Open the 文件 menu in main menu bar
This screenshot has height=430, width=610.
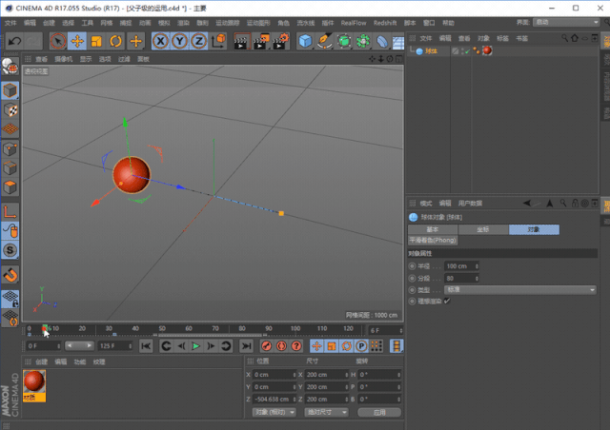click(x=10, y=23)
